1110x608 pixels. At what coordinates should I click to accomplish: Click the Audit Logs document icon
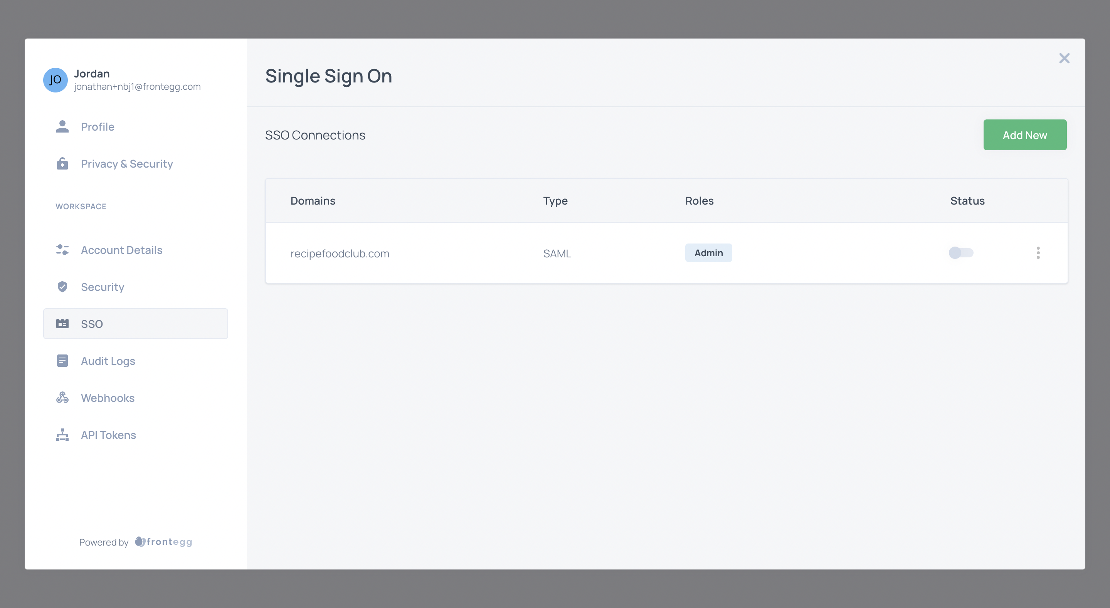click(62, 361)
